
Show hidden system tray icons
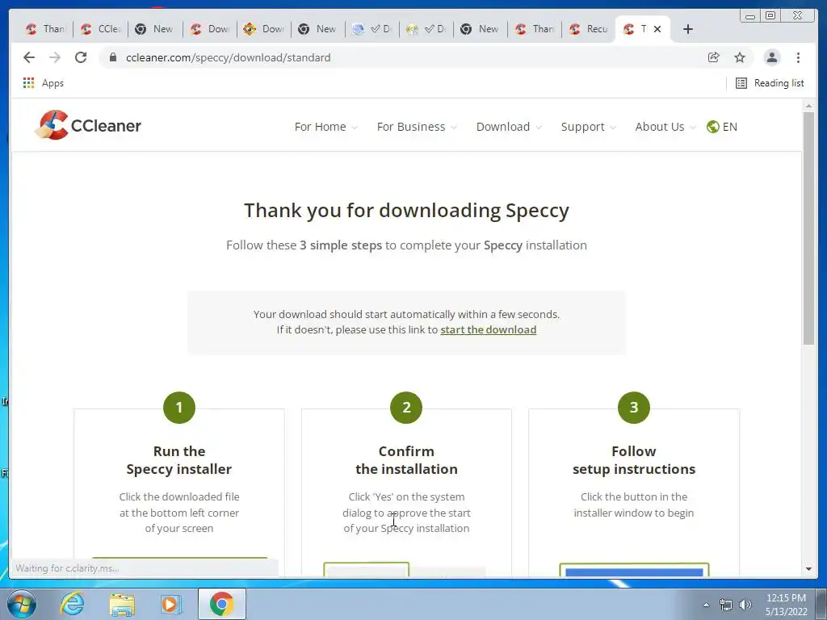click(x=706, y=605)
